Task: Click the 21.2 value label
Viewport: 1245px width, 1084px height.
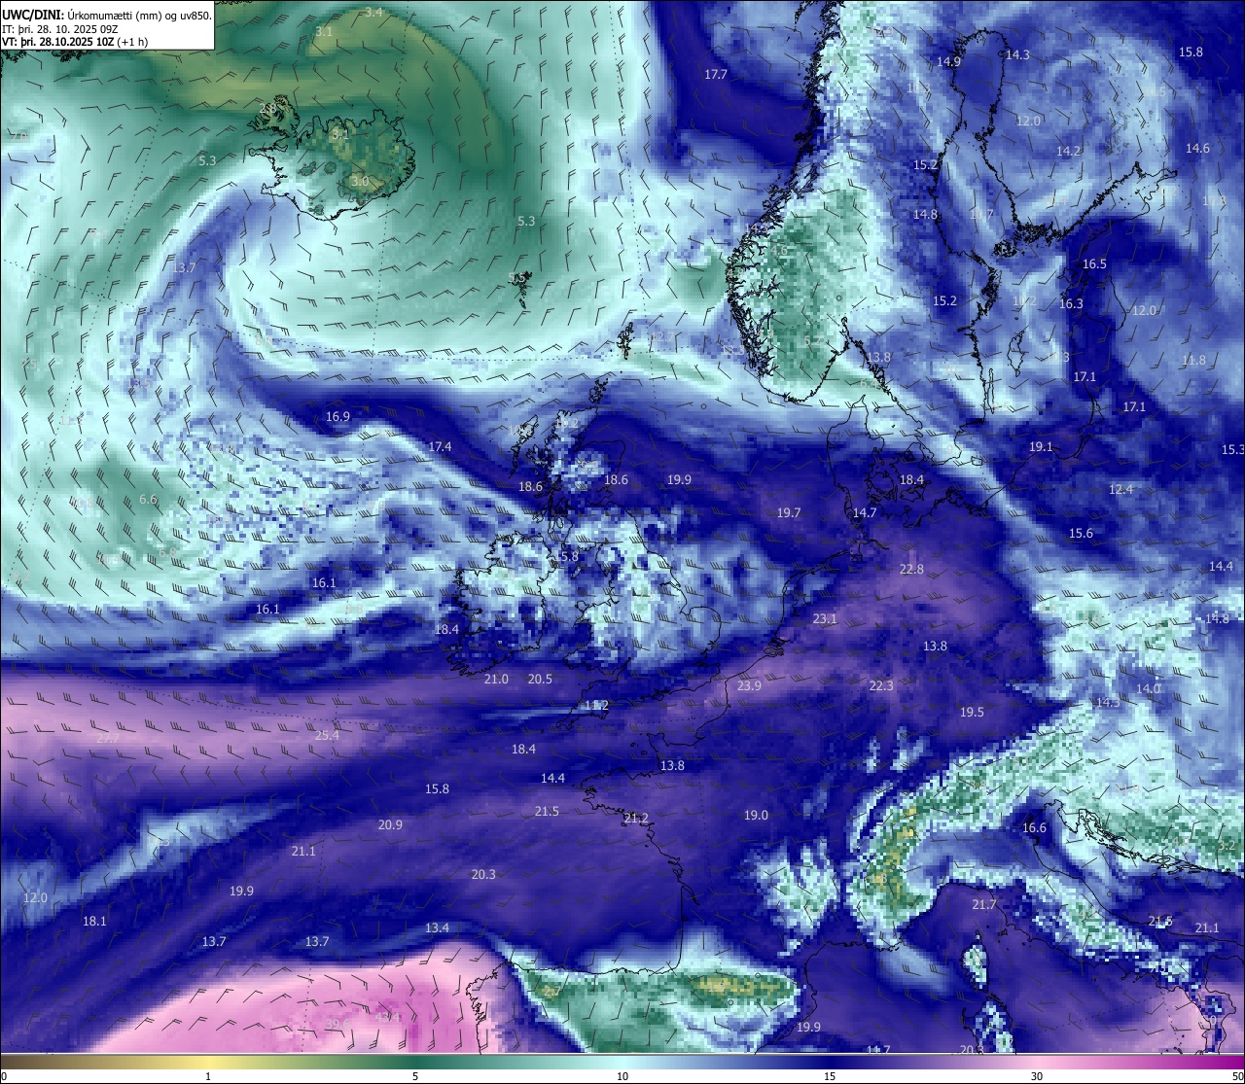Action: (x=636, y=819)
